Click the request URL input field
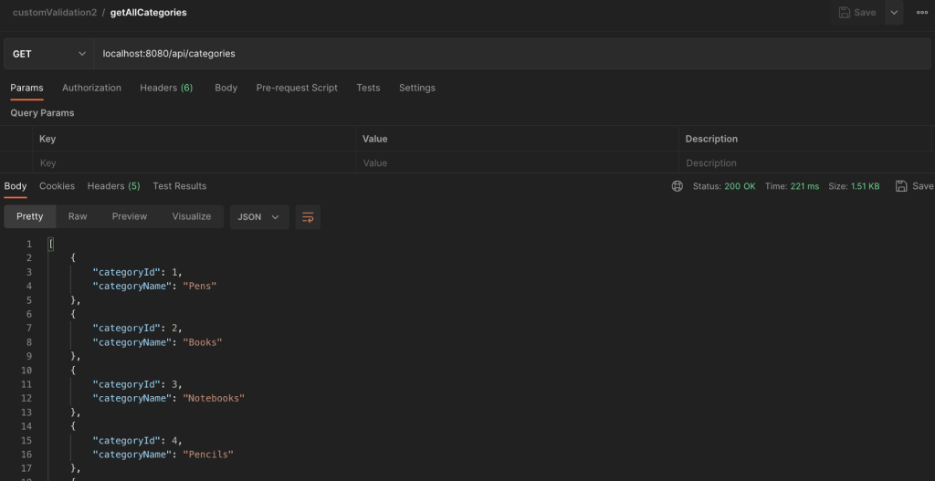Viewport: 935px width, 481px height. [x=511, y=54]
